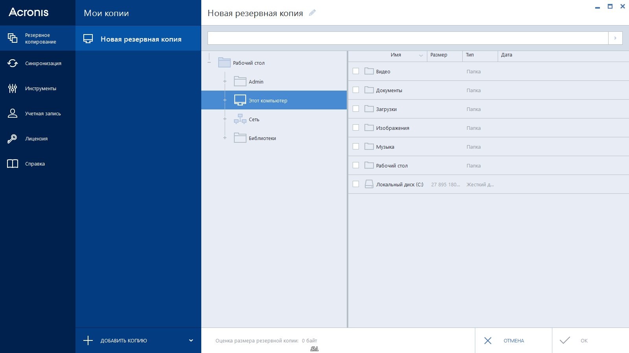Sort by the Дата column header

[507, 55]
